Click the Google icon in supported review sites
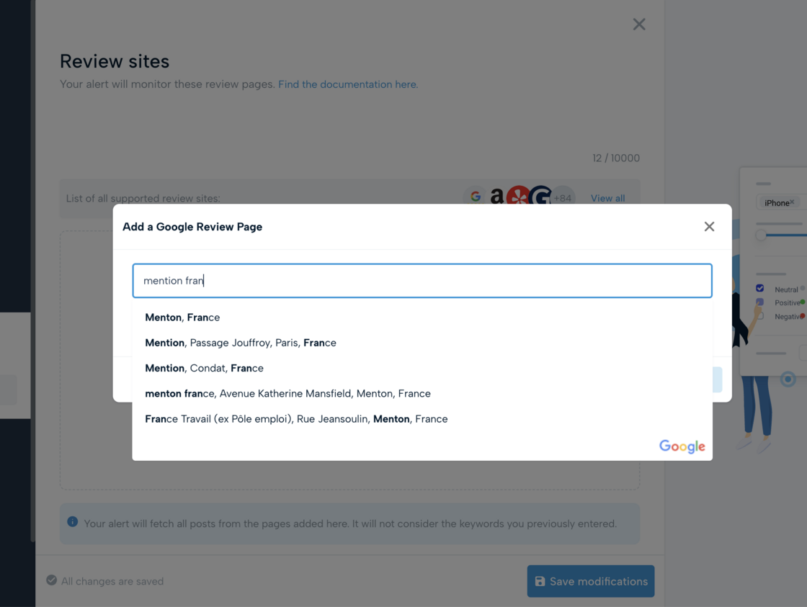This screenshot has width=807, height=607. (x=476, y=197)
